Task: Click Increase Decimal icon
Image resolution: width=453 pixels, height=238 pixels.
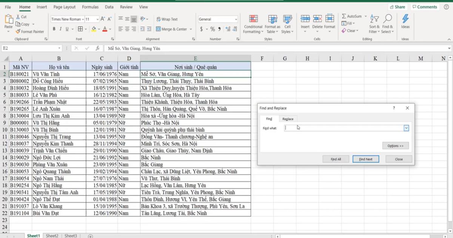Action: point(228,29)
